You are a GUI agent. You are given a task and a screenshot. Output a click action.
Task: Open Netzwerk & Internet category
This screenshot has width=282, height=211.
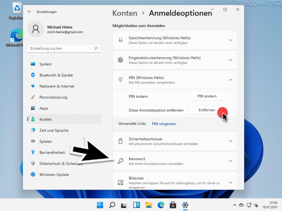(x=65, y=86)
